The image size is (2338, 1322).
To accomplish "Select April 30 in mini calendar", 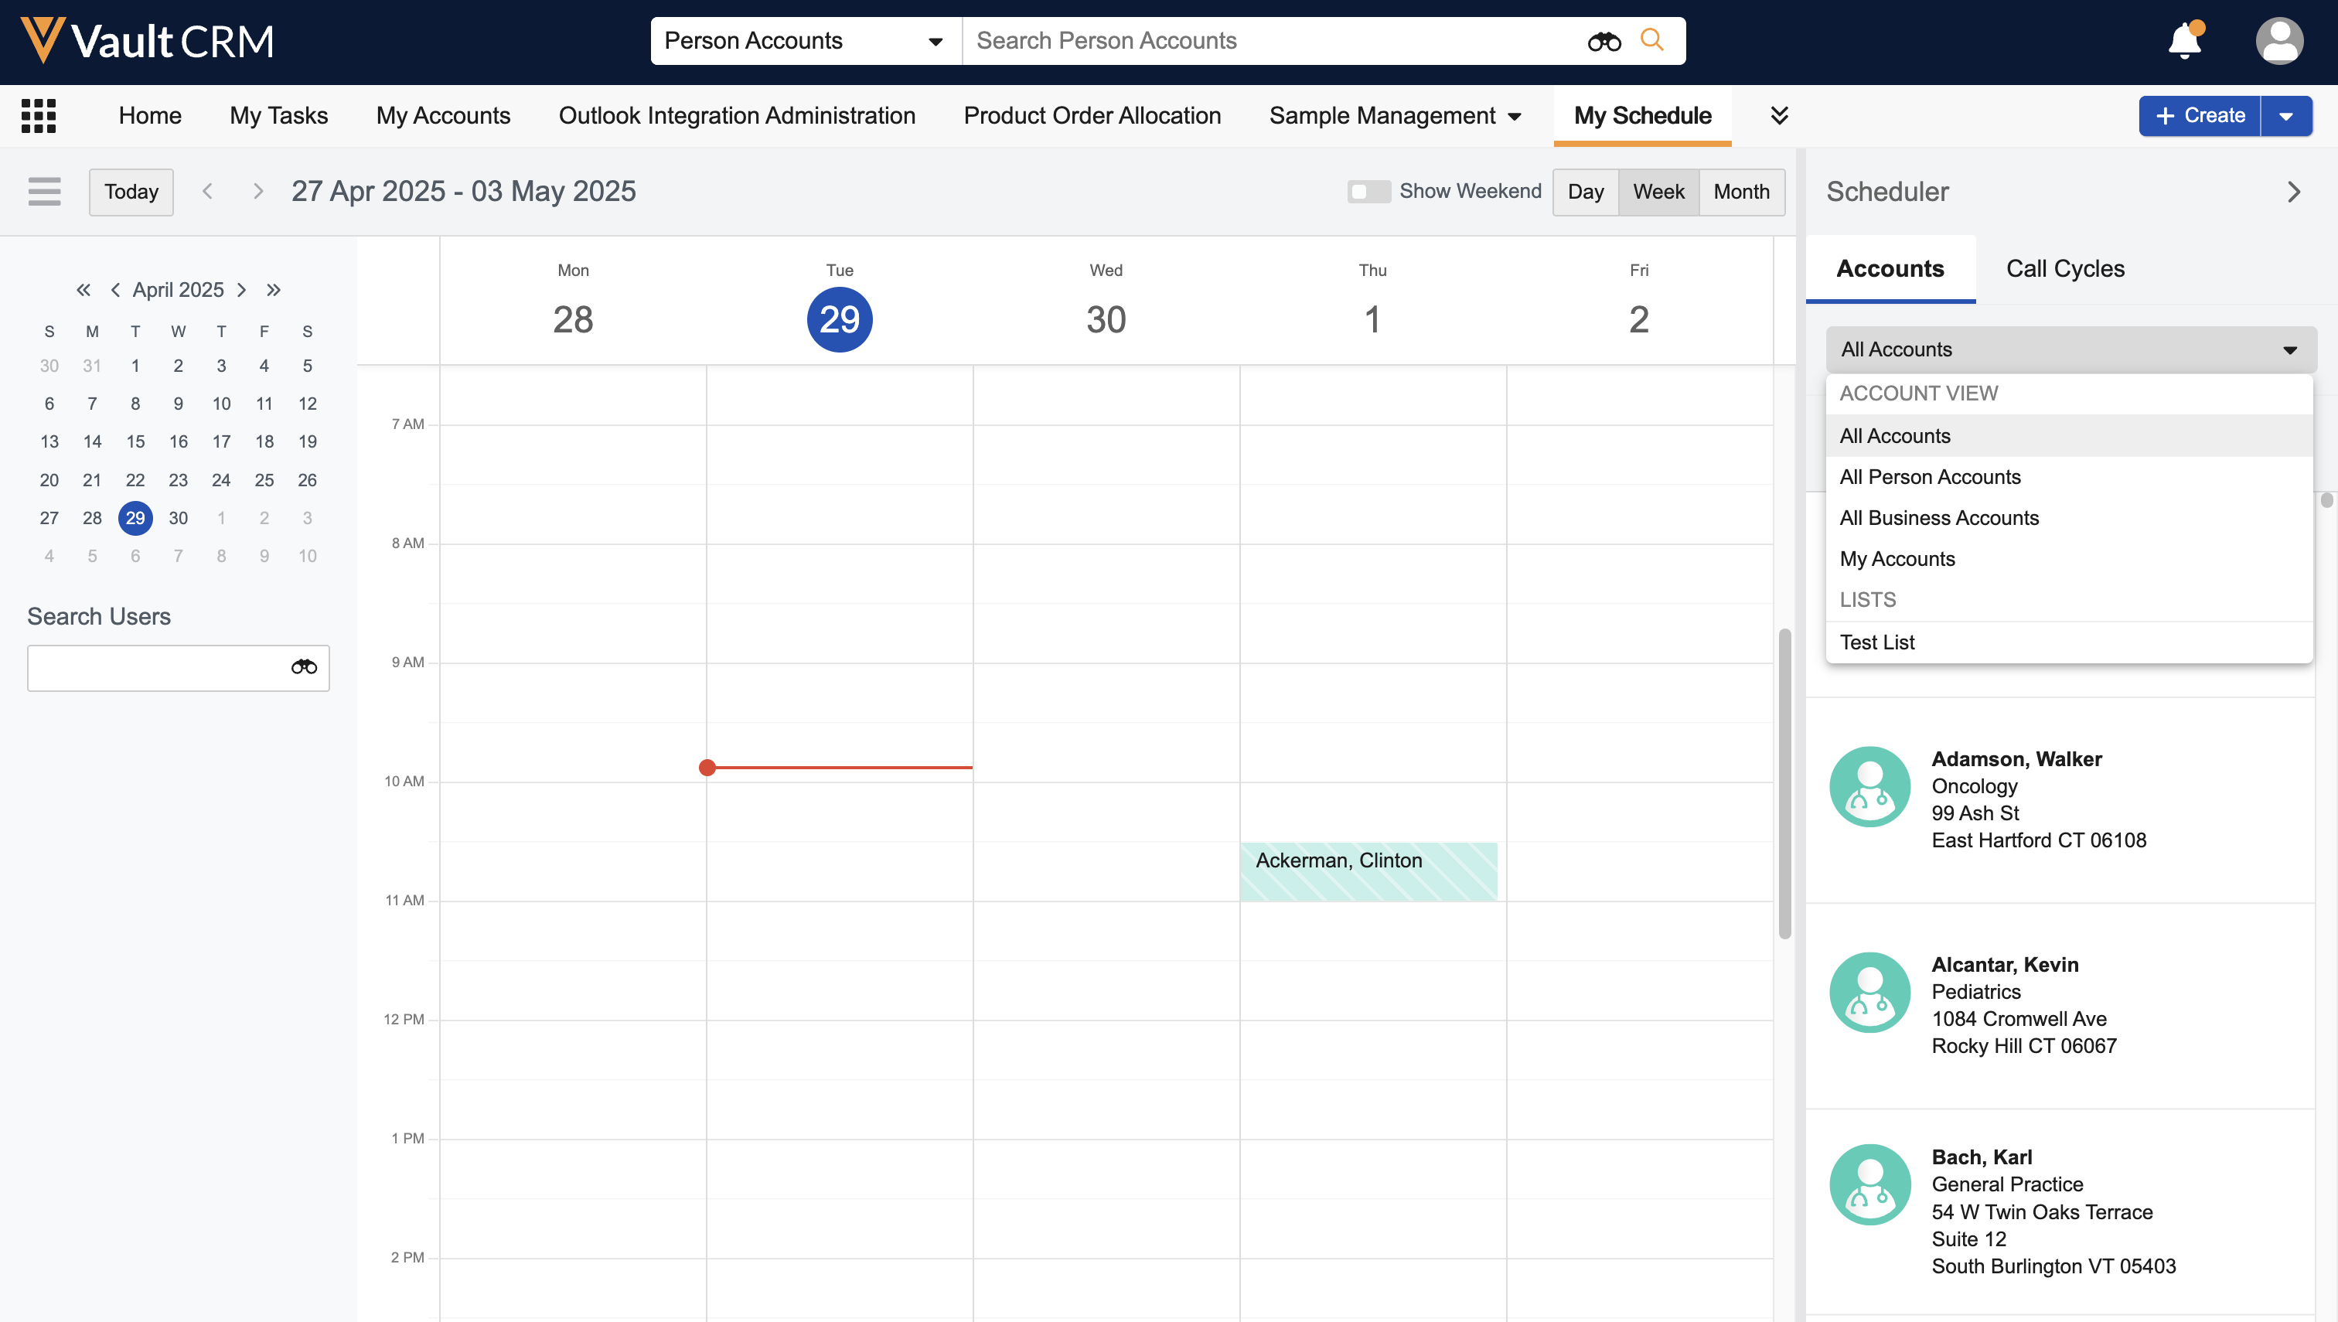I will (178, 517).
